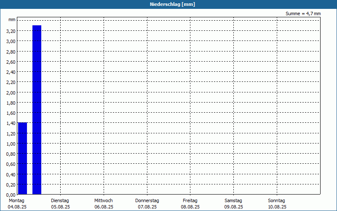
Task: Click the '07.08.25' date label
Action: point(147,207)
